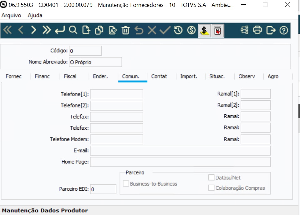Delete record with the trash icon
The height and width of the screenshot is (215, 300).
(x=125, y=30)
